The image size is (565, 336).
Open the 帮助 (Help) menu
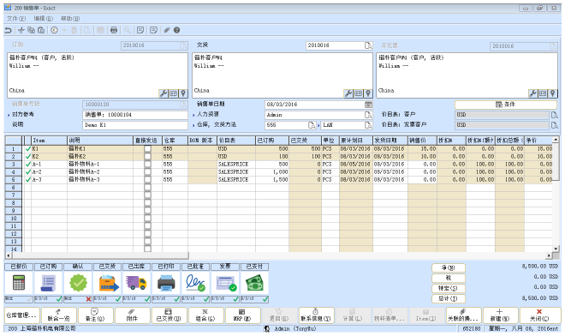[70, 18]
